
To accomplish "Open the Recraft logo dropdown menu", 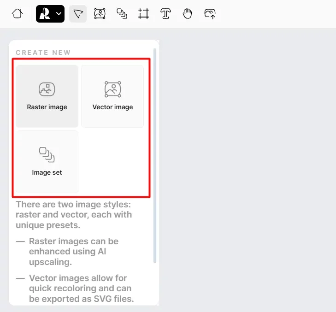I will (x=50, y=14).
